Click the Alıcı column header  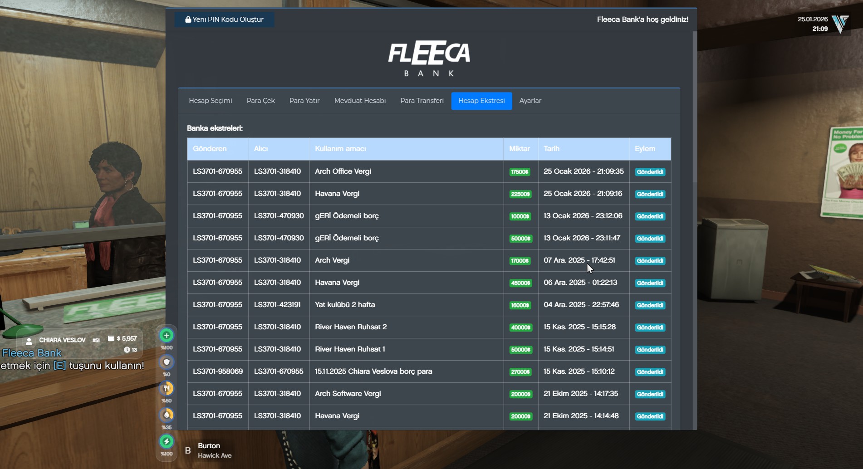pos(279,149)
